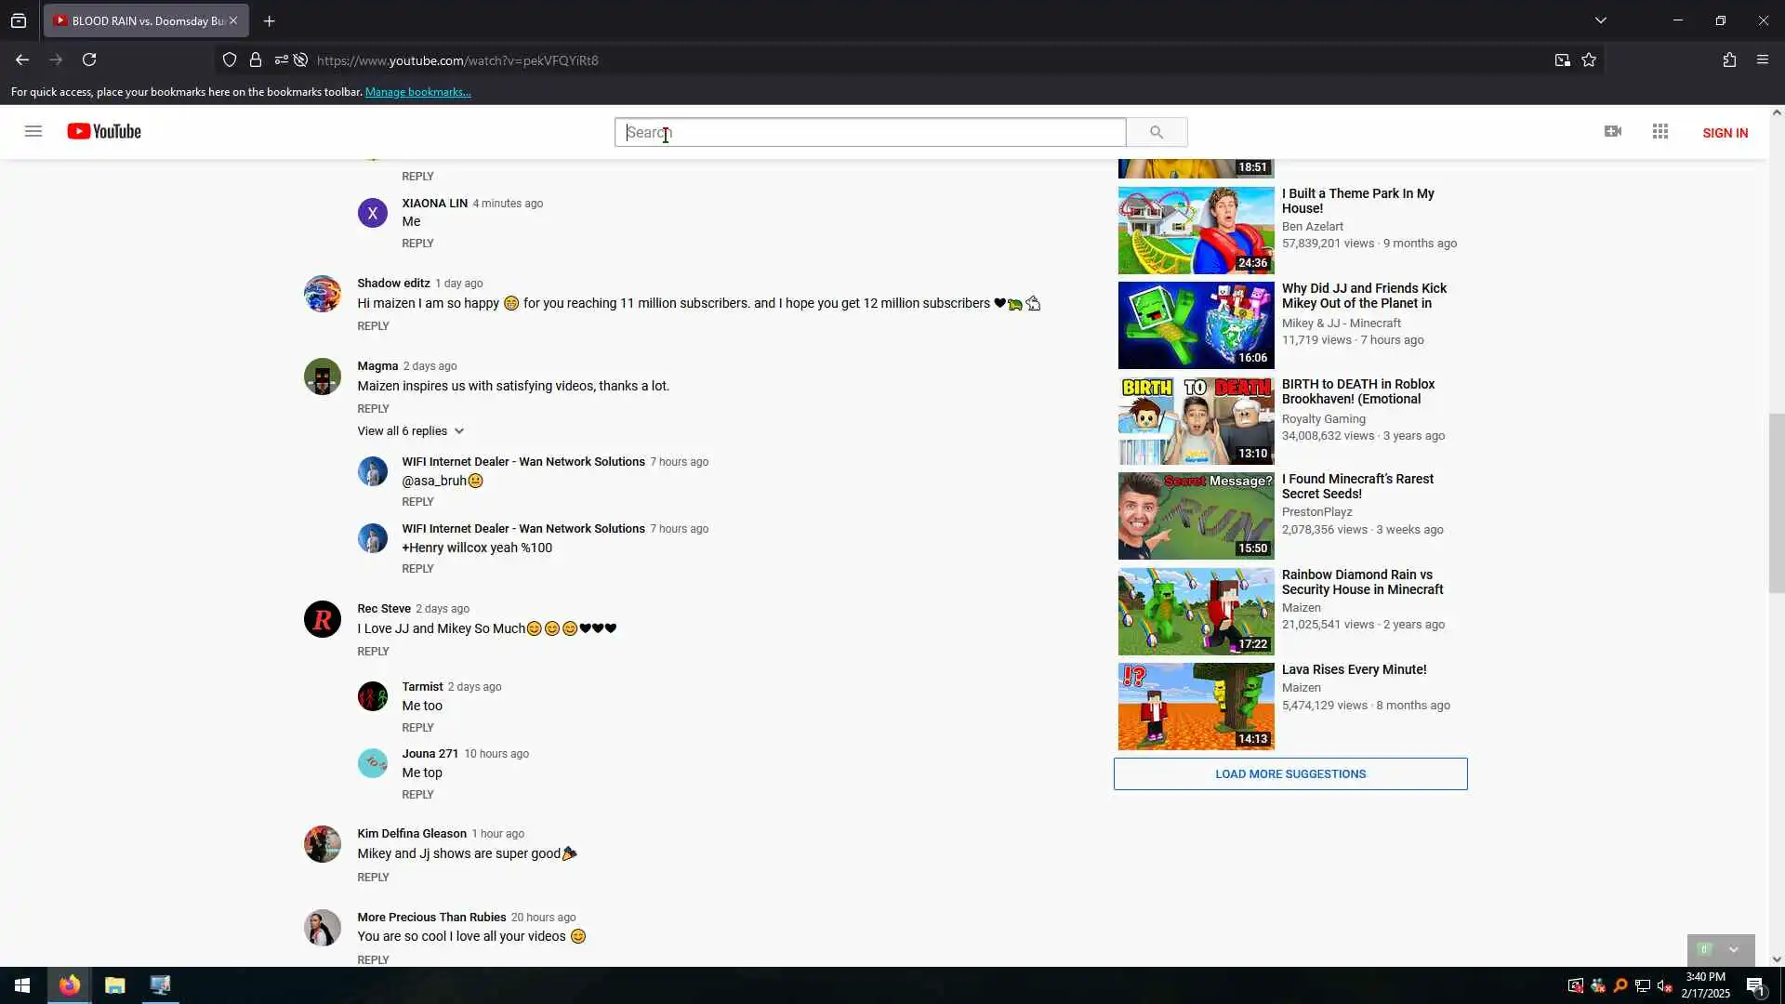1785x1004 pixels.
Task: Open the Firefox application menu
Action: pos(1763,60)
